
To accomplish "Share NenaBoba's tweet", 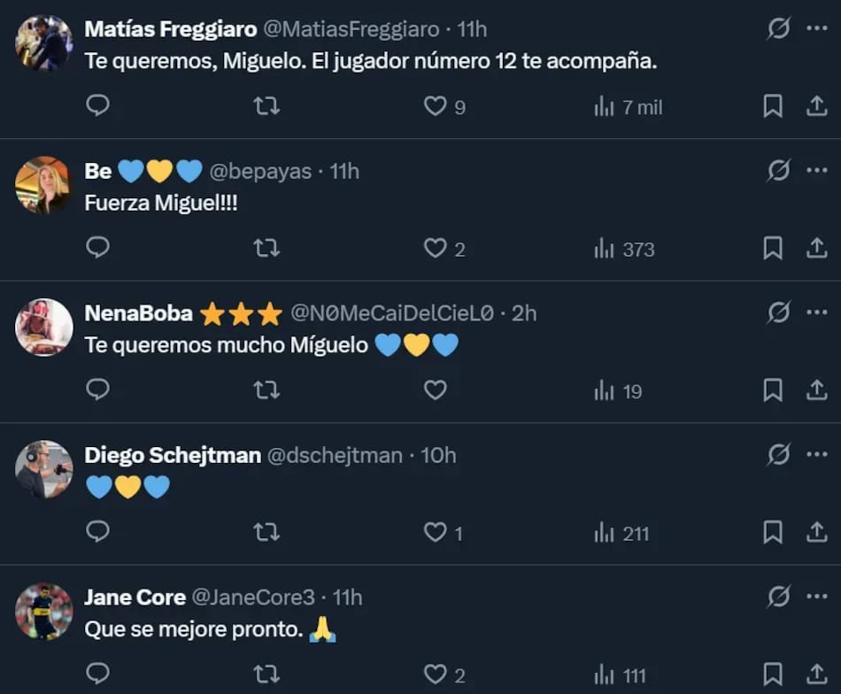I will pyautogui.click(x=816, y=390).
